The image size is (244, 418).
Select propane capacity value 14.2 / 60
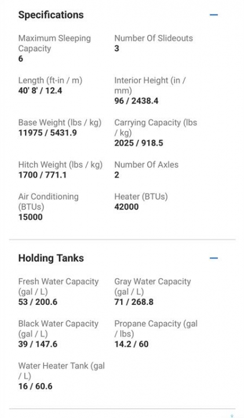pos(132,344)
